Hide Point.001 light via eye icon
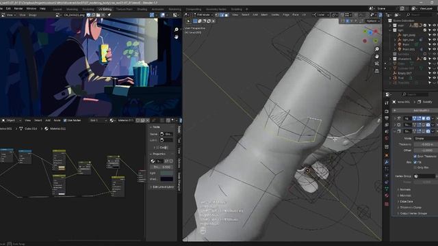The width and height of the screenshot is (438, 246). coord(435,49)
